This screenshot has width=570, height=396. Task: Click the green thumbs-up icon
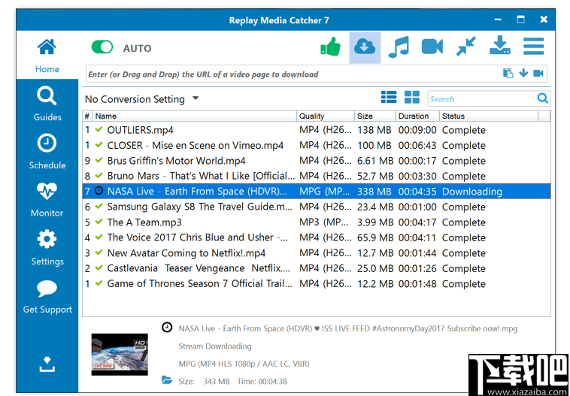[x=330, y=47]
